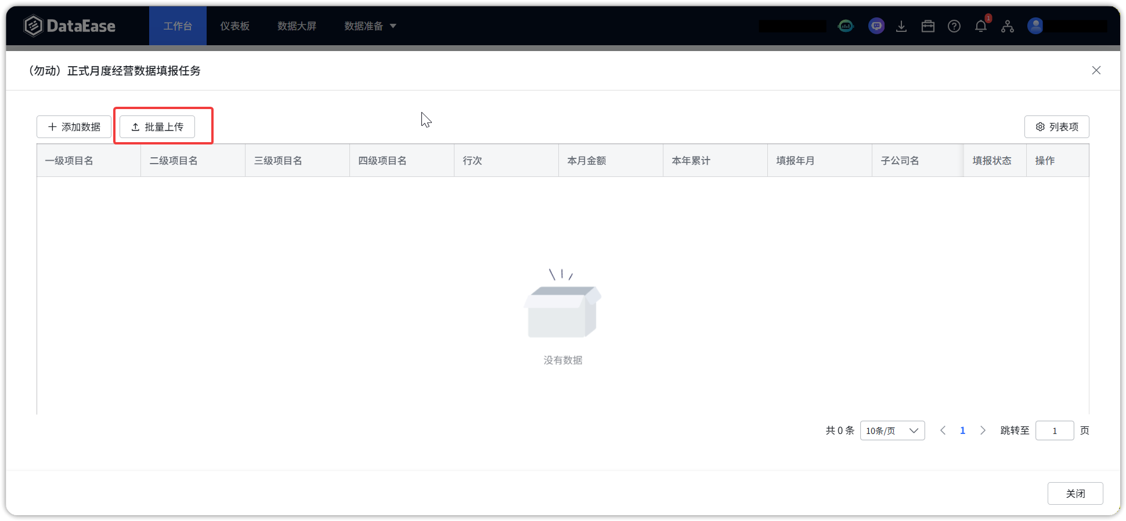Click the 跳转至 page number input
Viewport: 1126px width, 521px height.
click(1054, 430)
